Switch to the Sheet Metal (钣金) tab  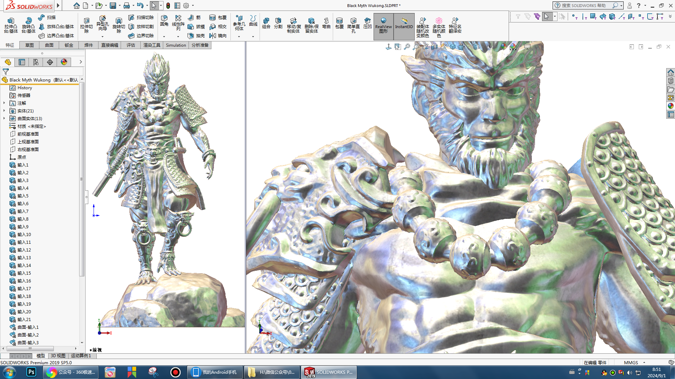69,45
